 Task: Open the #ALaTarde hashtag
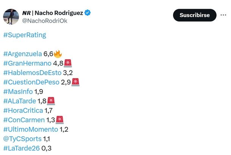[19, 101]
